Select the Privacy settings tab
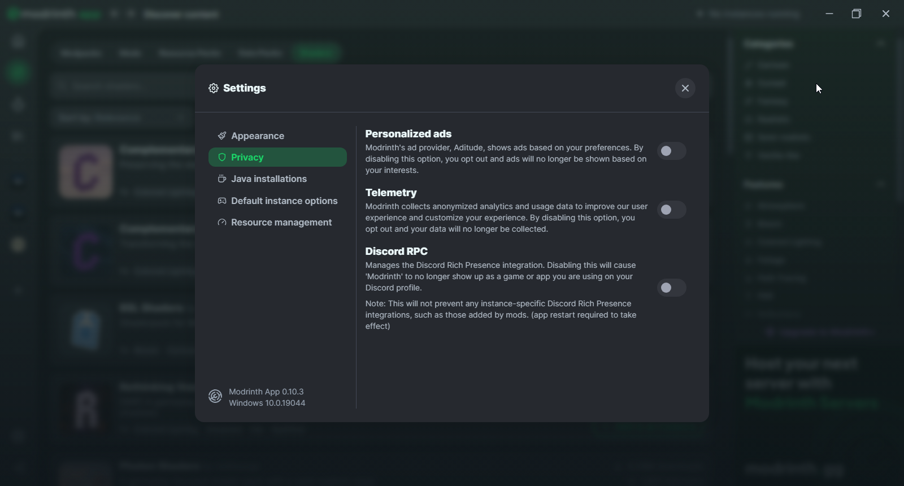 point(277,158)
